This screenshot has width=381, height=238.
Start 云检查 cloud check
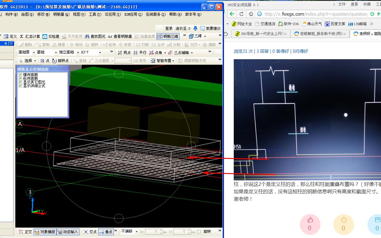click(51, 36)
